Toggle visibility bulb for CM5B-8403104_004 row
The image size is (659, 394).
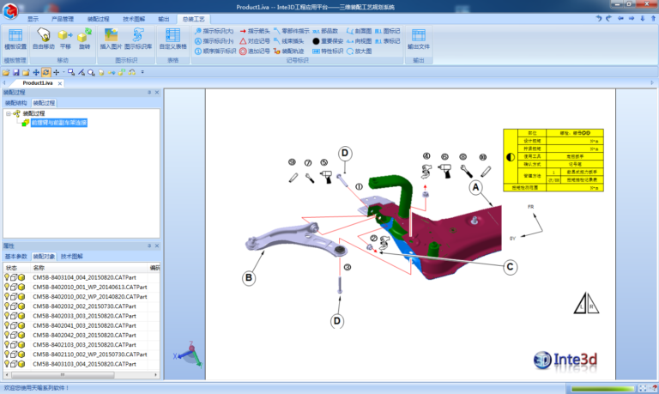click(7, 277)
